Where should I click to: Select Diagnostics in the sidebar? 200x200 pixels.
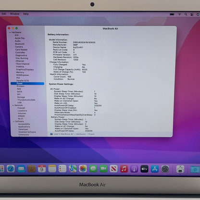[x=21, y=55]
